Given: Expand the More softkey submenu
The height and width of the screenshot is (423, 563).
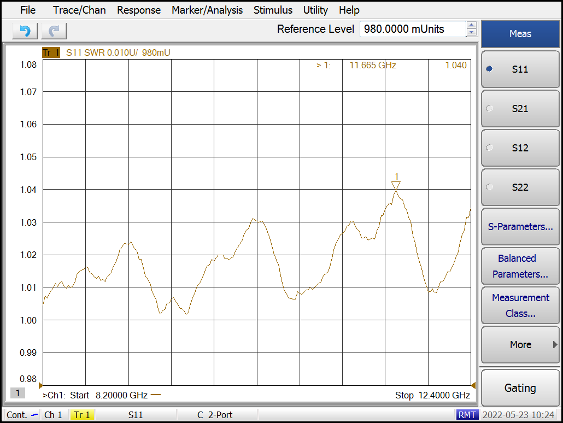Looking at the screenshot, I should point(520,345).
